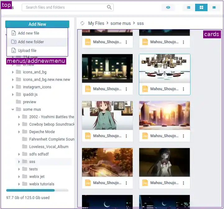Open the night building thumbnail

coord(107,68)
